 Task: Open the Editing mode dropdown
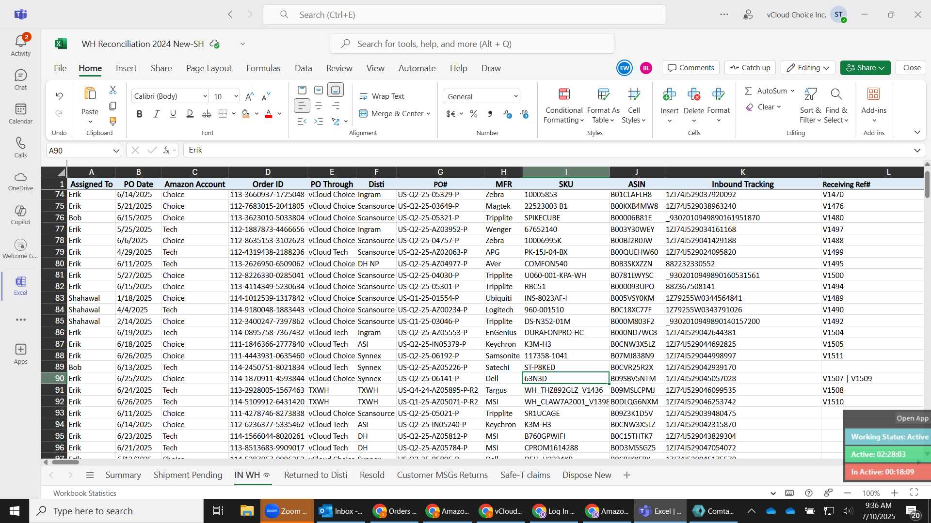(x=808, y=68)
